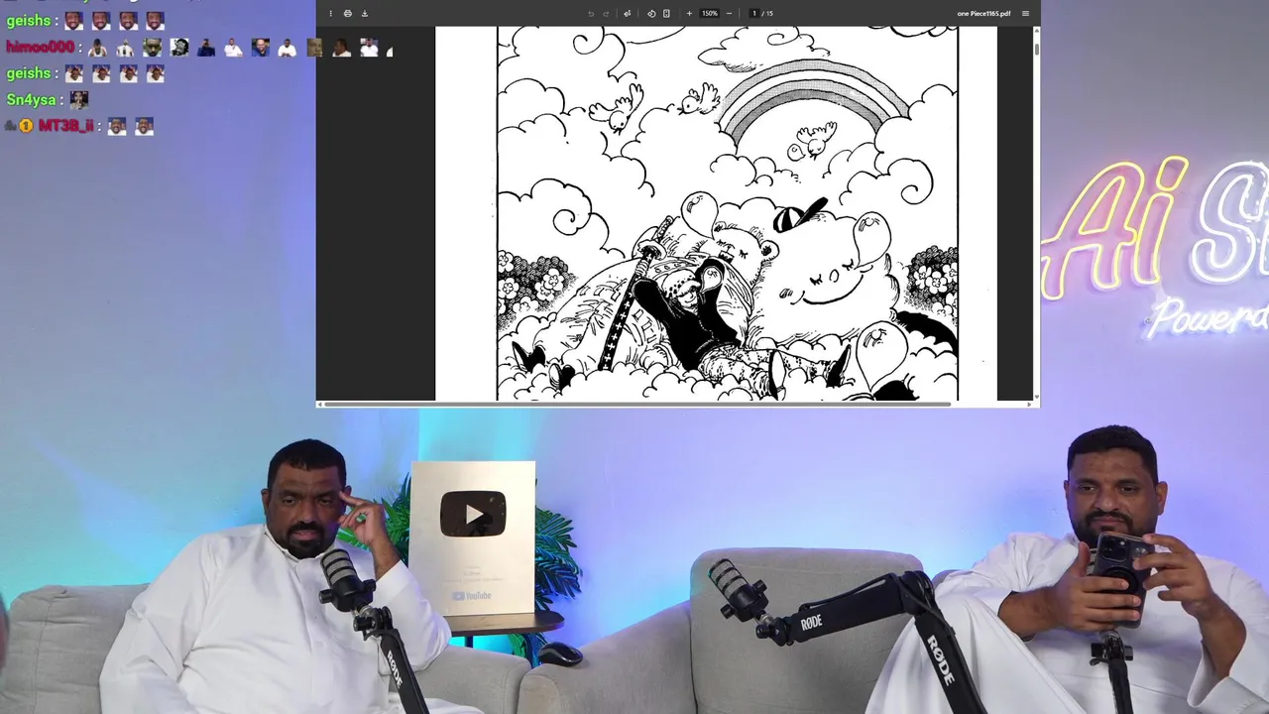Undo the last PDF action
This screenshot has height=714, width=1269.
point(591,13)
